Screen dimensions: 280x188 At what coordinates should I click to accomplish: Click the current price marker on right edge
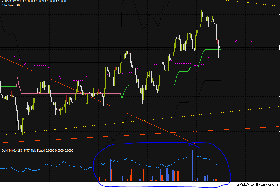click(x=279, y=48)
